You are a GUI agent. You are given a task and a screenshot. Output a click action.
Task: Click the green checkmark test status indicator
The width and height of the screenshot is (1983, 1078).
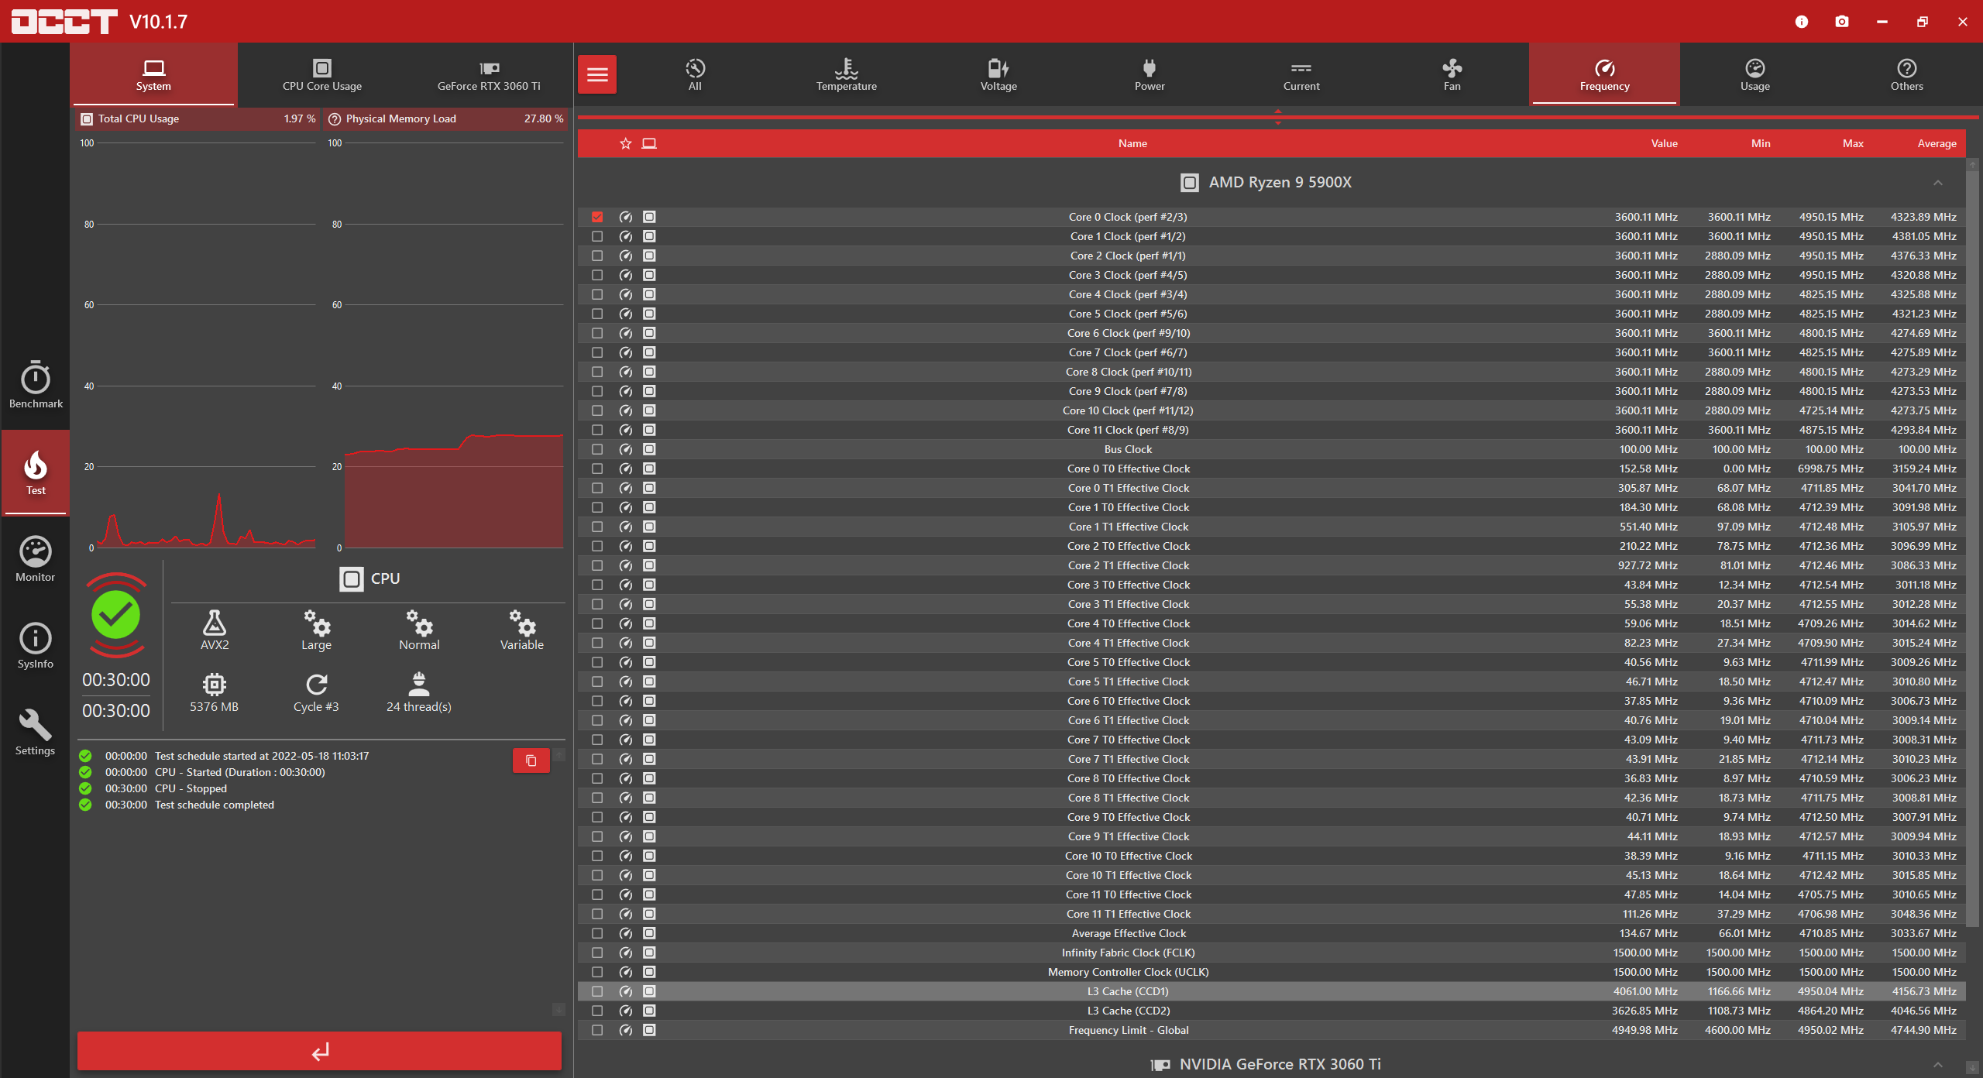click(116, 616)
